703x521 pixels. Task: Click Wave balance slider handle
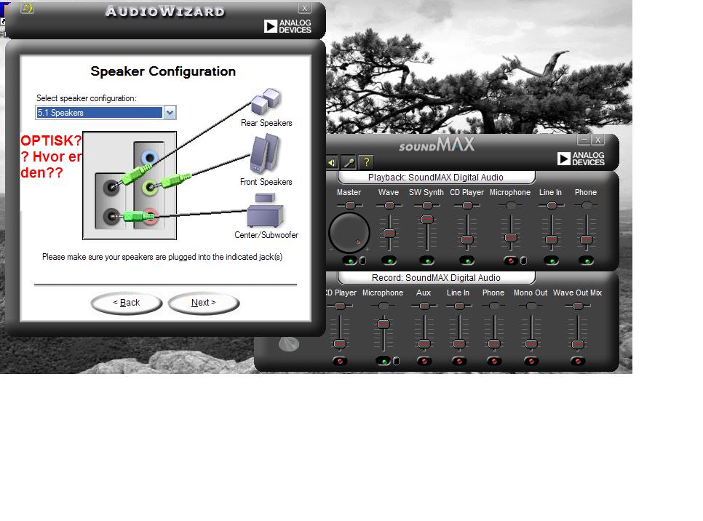click(x=389, y=205)
